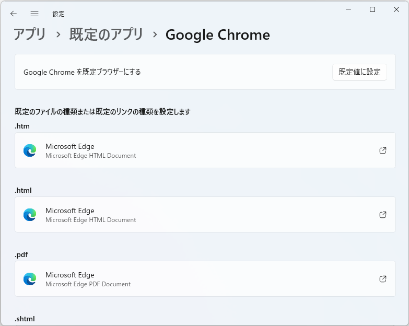This screenshot has height=326, width=409.
Task: Open external link icon for .html
Action: [383, 215]
